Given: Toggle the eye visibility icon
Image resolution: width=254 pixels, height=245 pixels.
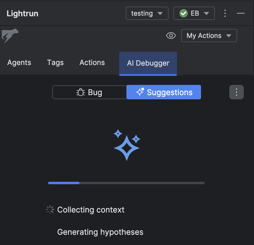Looking at the screenshot, I should 171,36.
